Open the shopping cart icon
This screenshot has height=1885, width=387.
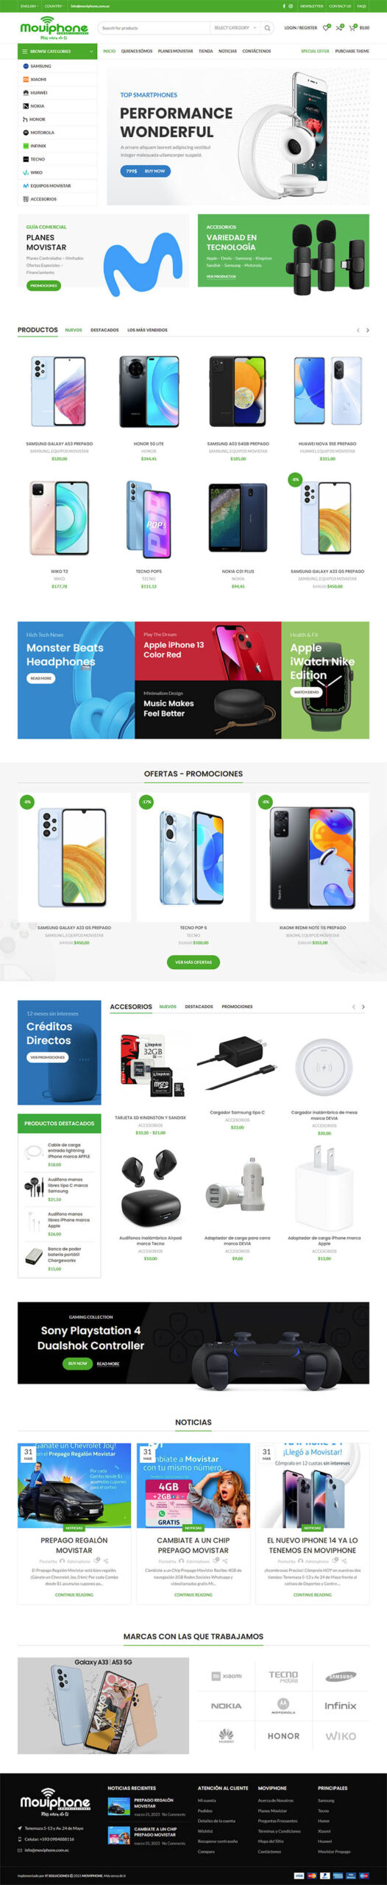coord(352,28)
